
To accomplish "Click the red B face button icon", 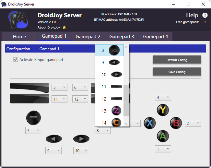I will [x=176, y=123].
